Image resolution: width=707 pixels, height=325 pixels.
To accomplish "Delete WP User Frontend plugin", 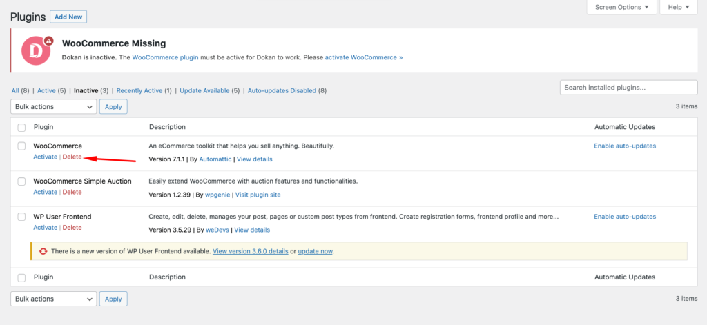I will [72, 228].
